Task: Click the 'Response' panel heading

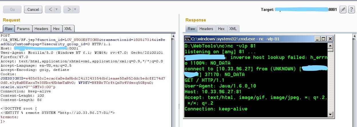Action: point(196,20)
